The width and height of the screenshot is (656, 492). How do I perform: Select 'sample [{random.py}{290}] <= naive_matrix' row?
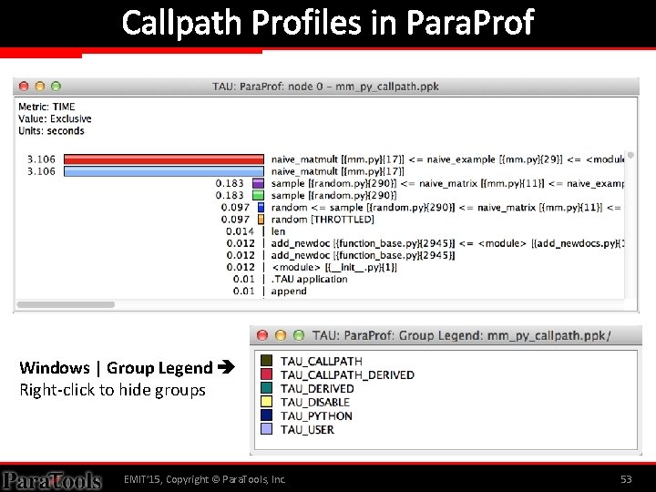click(x=447, y=184)
